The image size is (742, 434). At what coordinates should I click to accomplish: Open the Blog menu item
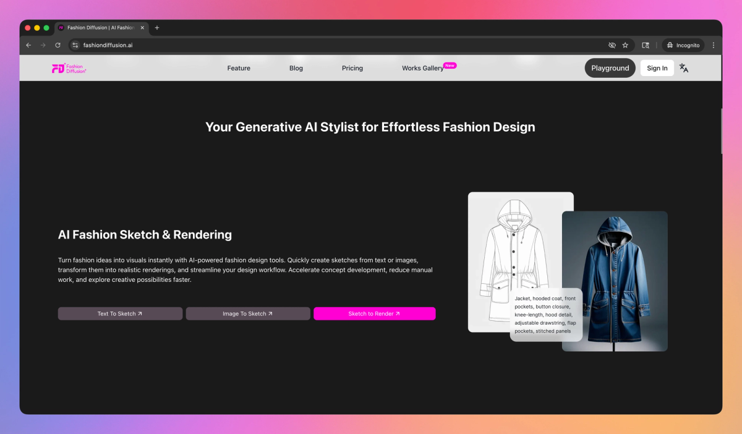point(296,68)
